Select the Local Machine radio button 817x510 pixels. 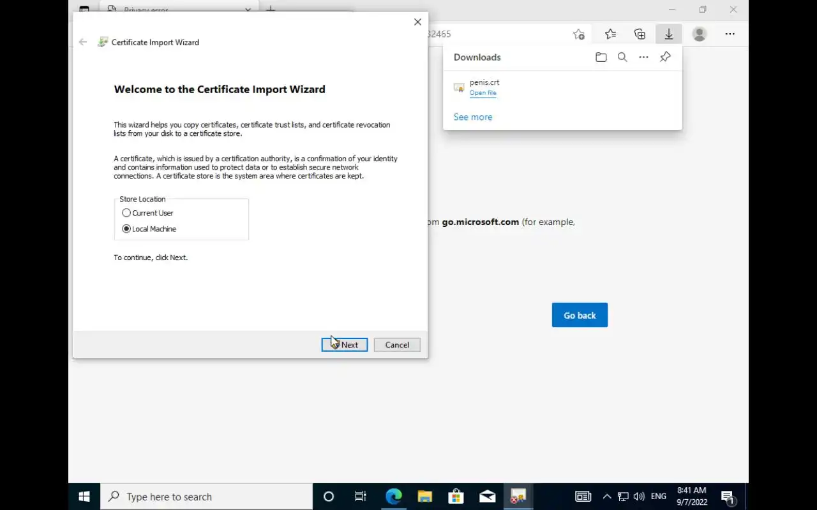[126, 229]
